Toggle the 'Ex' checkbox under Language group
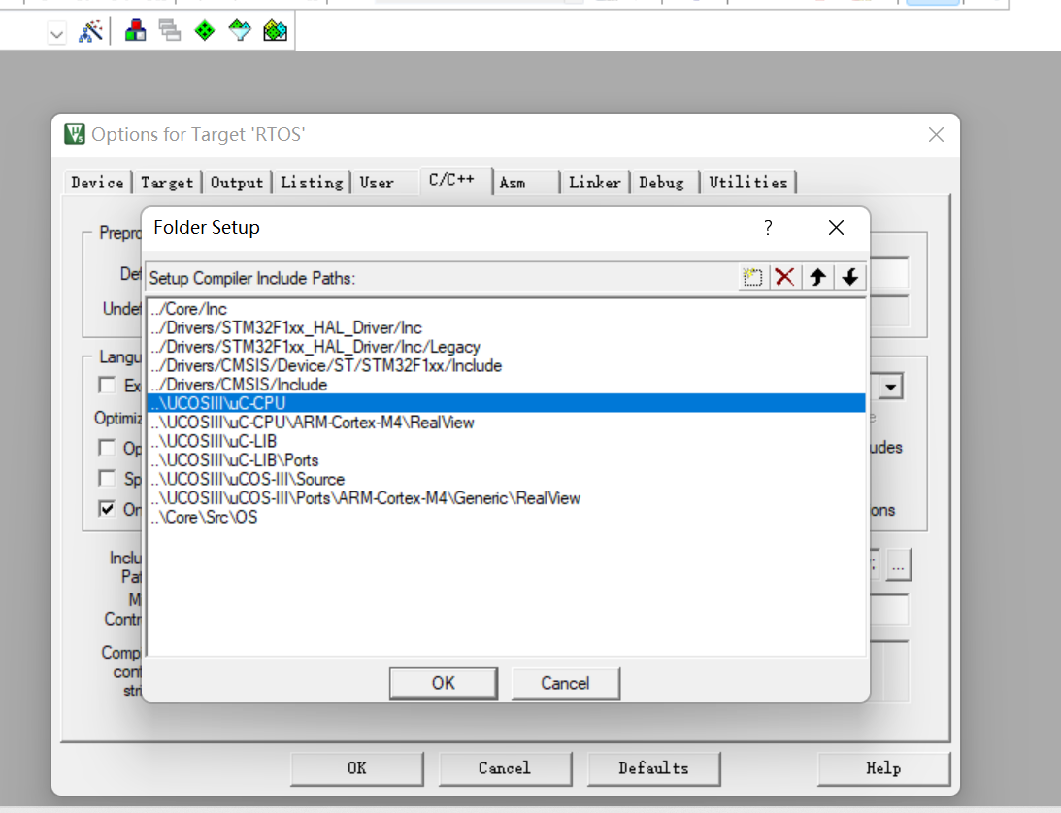 [x=107, y=386]
